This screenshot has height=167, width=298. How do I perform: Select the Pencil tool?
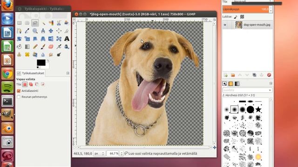35,46
